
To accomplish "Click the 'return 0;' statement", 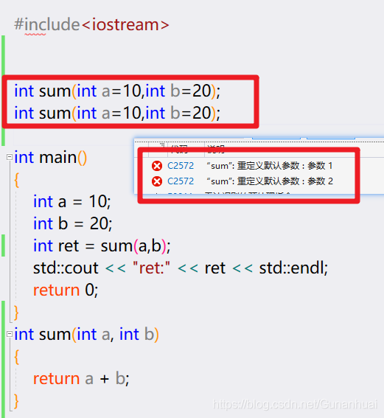I will tap(66, 290).
